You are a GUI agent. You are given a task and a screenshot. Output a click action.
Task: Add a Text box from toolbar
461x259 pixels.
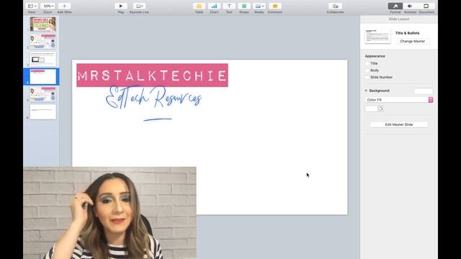(229, 6)
